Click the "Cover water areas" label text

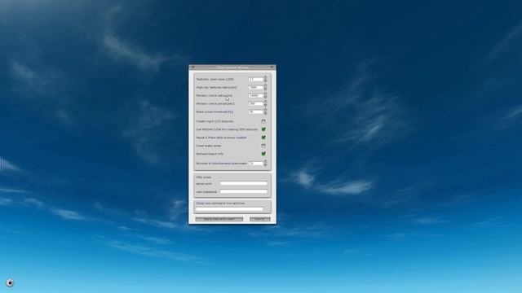click(209, 146)
